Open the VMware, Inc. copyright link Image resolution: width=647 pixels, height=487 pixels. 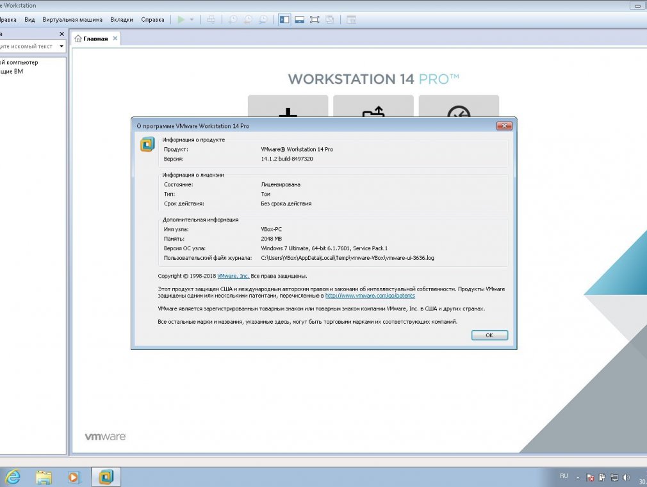(x=233, y=276)
